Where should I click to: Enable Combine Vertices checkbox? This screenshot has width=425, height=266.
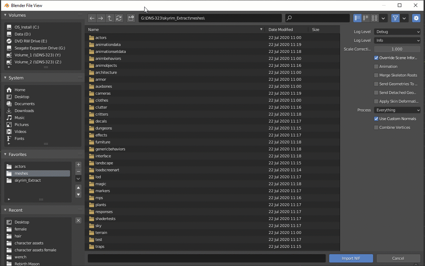[376, 127]
